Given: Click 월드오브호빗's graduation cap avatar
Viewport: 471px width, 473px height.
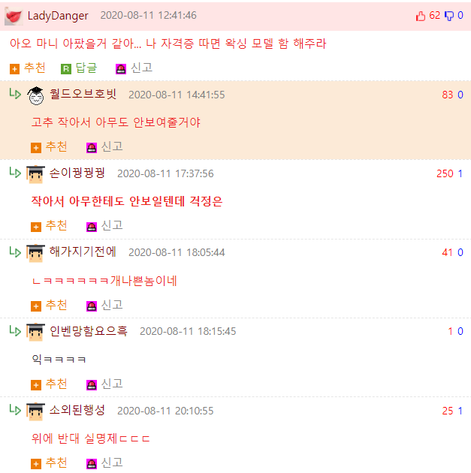Looking at the screenshot, I should coord(35,95).
